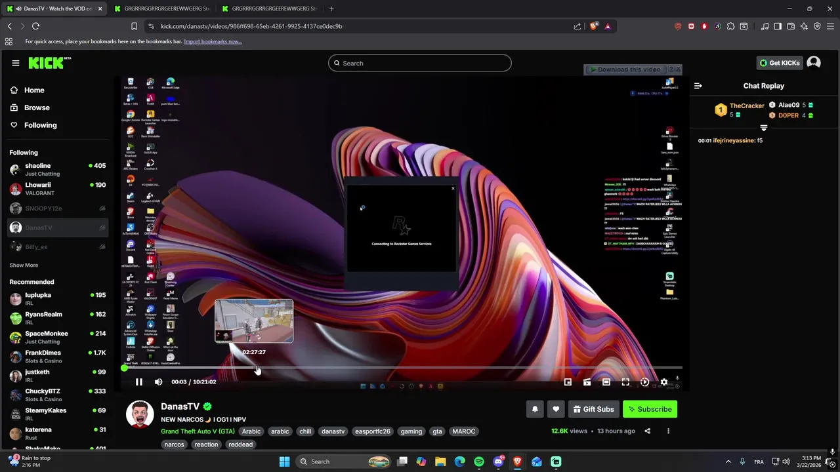Expand Following with Show More

pyautogui.click(x=24, y=265)
